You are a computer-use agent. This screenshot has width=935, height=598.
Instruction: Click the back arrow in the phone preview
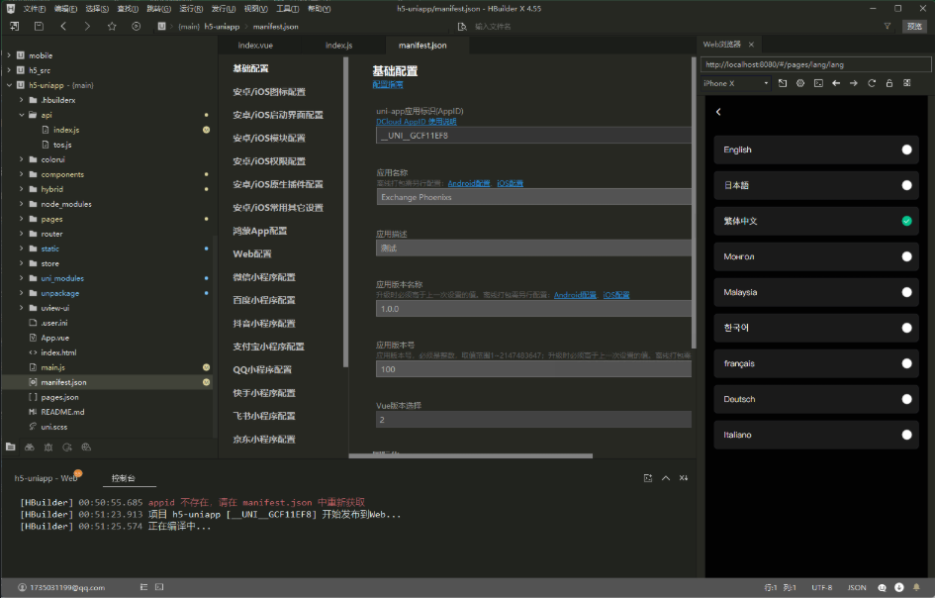click(718, 112)
